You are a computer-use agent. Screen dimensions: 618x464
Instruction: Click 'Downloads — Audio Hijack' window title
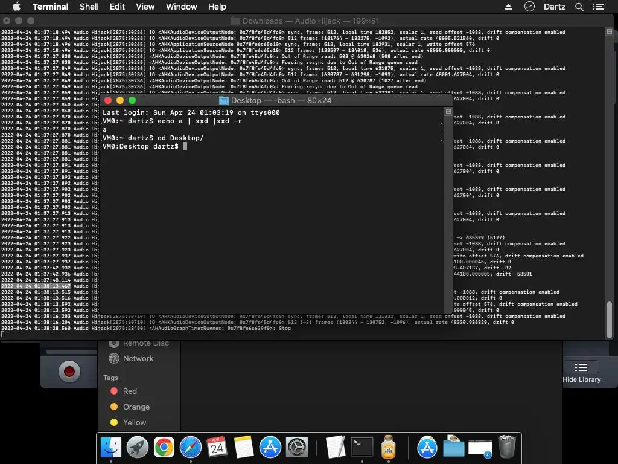pyautogui.click(x=311, y=21)
